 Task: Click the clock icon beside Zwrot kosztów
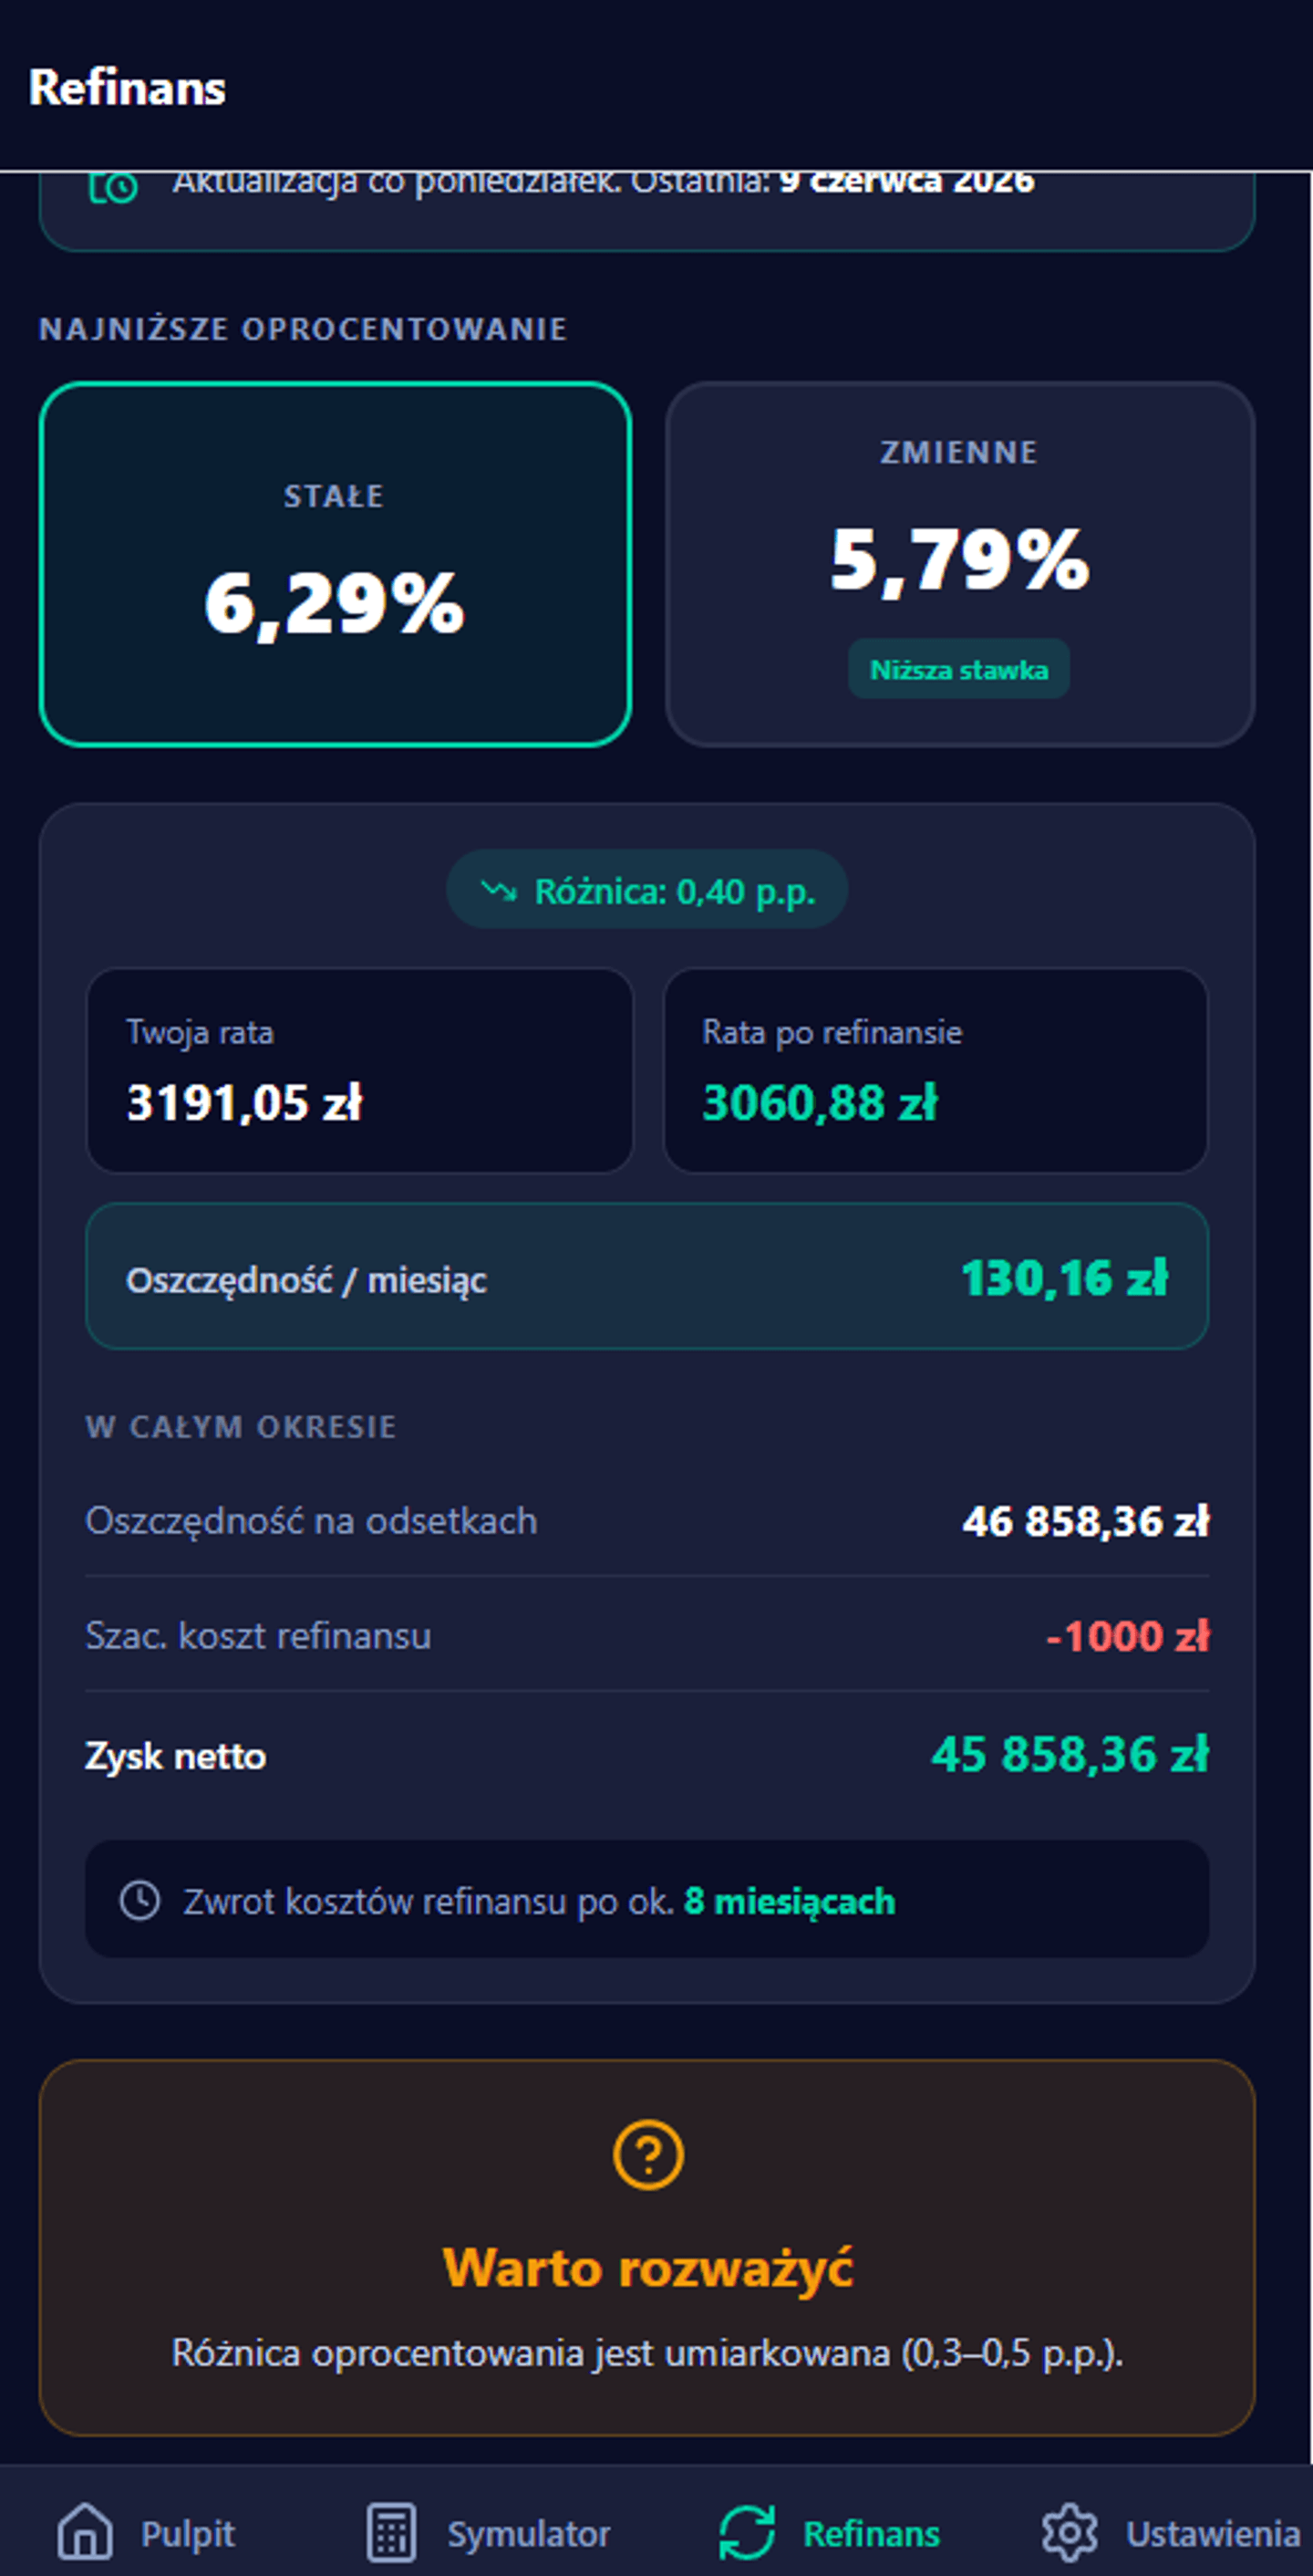(x=140, y=1900)
